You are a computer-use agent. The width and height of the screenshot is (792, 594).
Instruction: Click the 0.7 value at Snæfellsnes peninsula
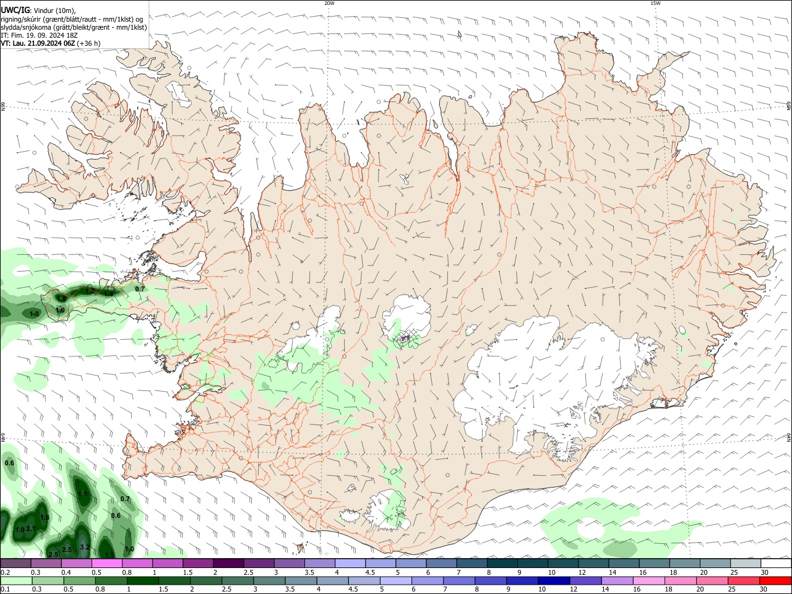point(140,289)
